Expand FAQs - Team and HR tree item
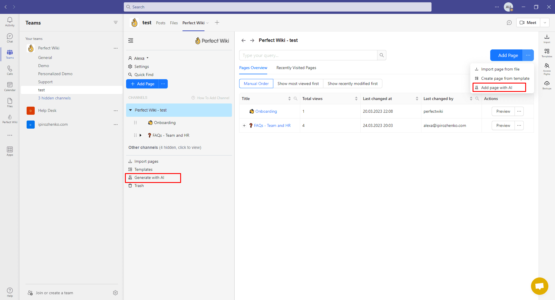 [141, 135]
